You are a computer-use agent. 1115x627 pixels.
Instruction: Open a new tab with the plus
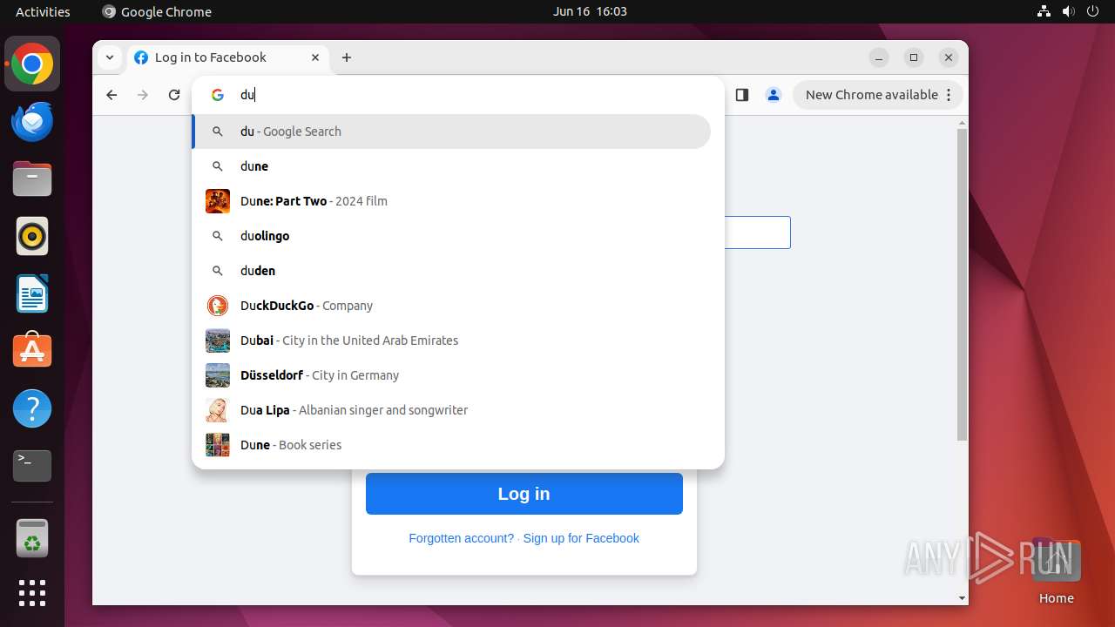coord(347,57)
